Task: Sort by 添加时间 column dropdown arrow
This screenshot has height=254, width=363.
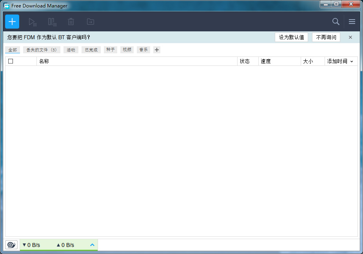Action: (x=352, y=62)
